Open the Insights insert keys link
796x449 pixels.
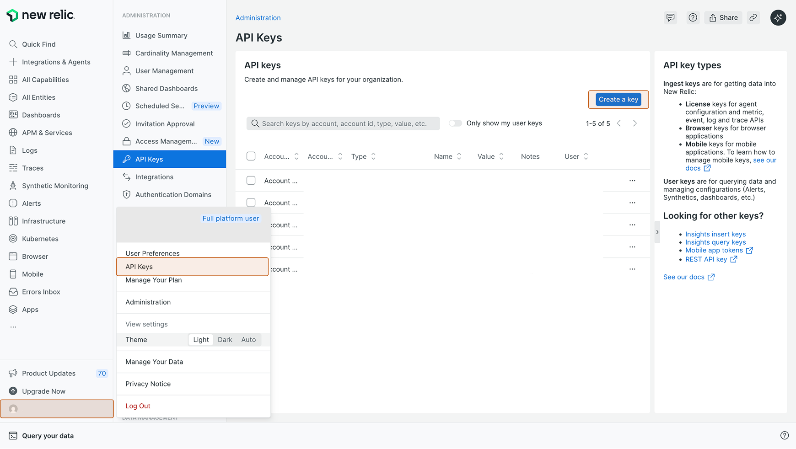point(715,234)
